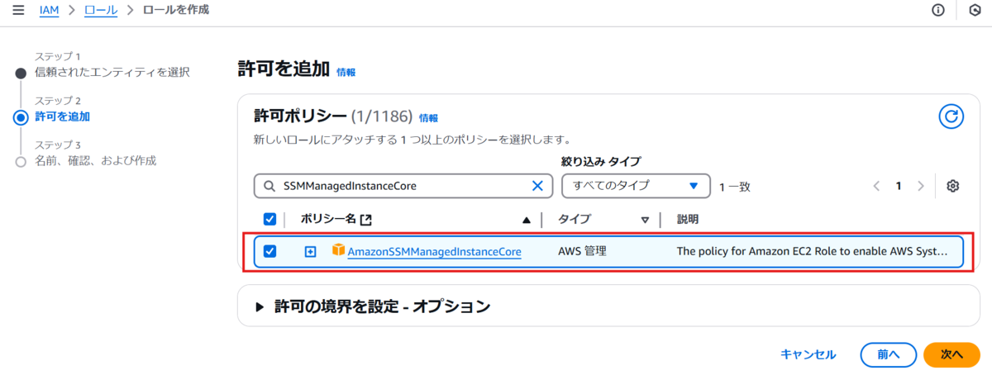Click 許可を追加 step in sidebar
Viewport: 992px width, 375px height.
63,116
